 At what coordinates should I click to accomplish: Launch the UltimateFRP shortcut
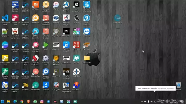tap(35, 85)
